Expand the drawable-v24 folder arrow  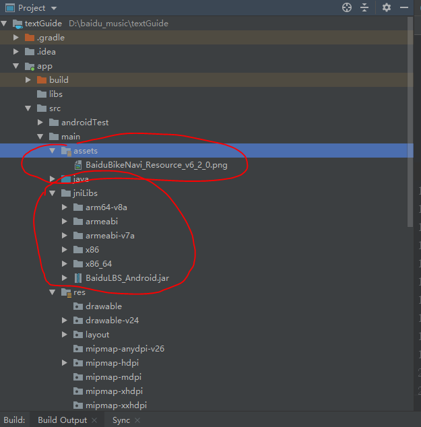pos(65,321)
